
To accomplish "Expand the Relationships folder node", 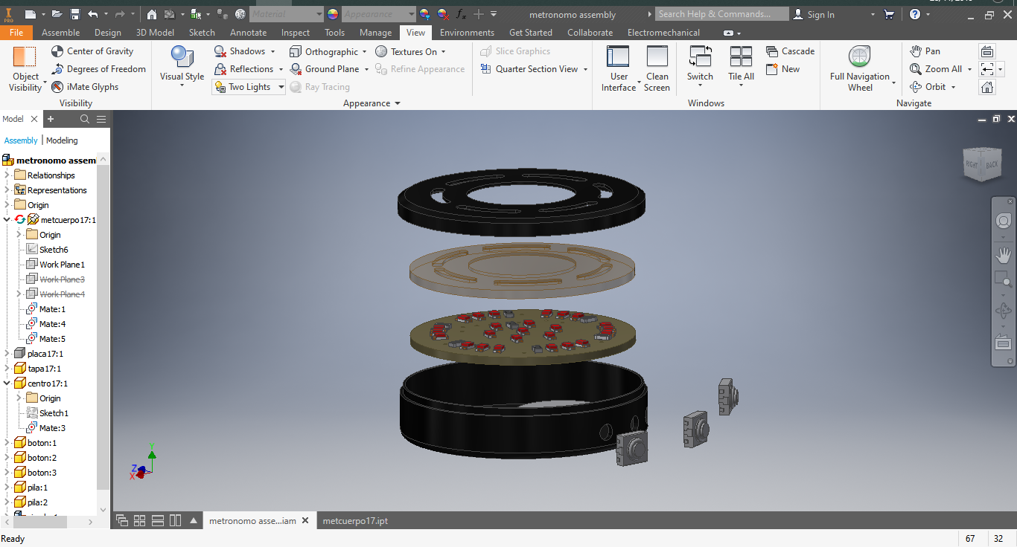I will coord(7,175).
